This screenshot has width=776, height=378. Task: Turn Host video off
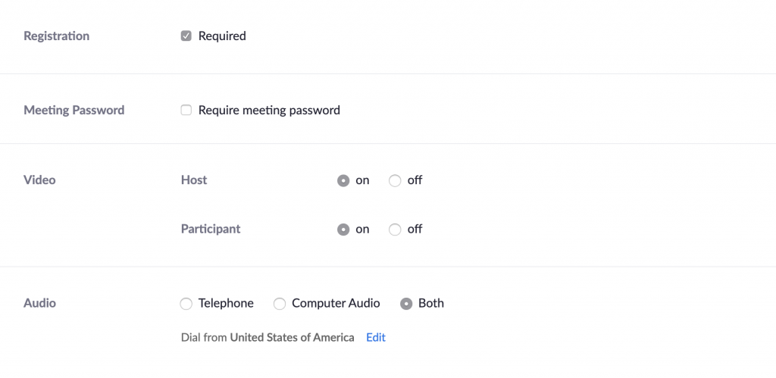coord(395,180)
